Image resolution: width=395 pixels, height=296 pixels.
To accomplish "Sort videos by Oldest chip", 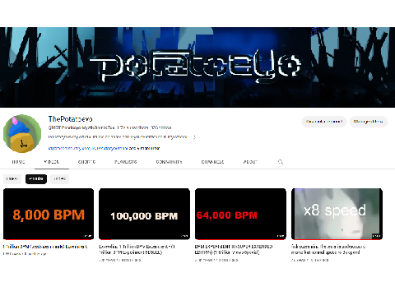I will [x=59, y=178].
